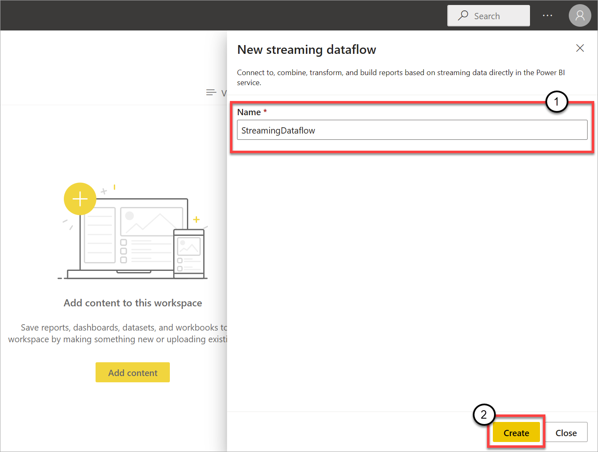Dismiss the dialog with the X icon

click(580, 48)
